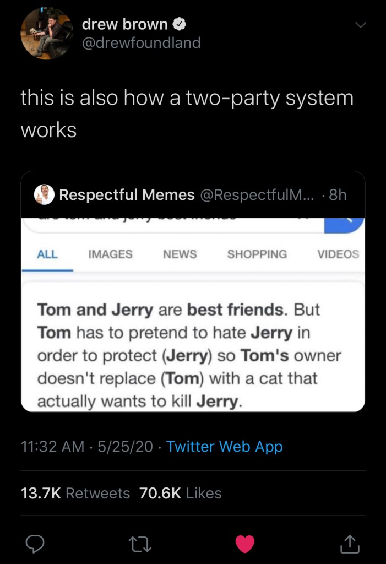The width and height of the screenshot is (386, 564).
Task: Tap the retweet arrows icon
Action: click(x=140, y=544)
